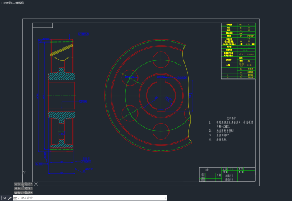Select the upper cyan hatched hub section
This screenshot has width=292, height=201.
[62, 75]
